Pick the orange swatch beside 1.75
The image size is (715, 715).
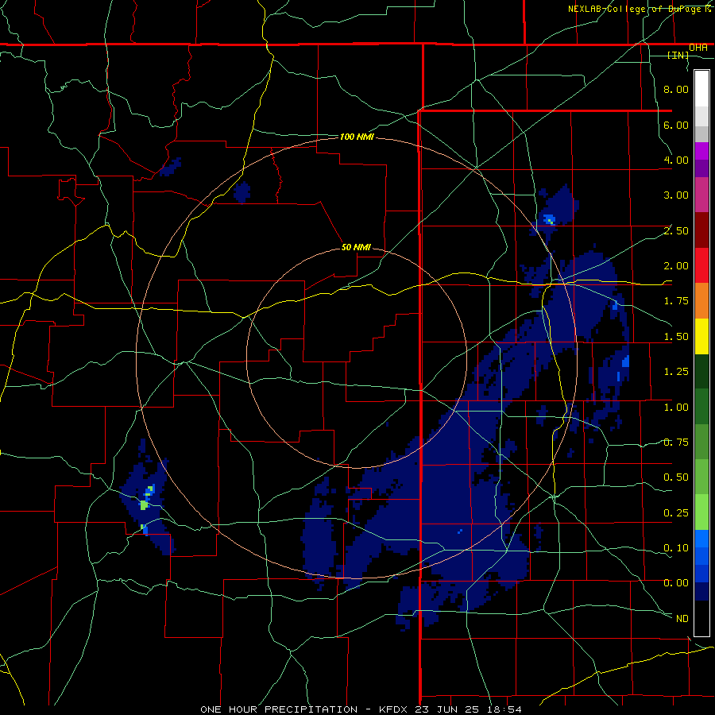pyautogui.click(x=701, y=300)
